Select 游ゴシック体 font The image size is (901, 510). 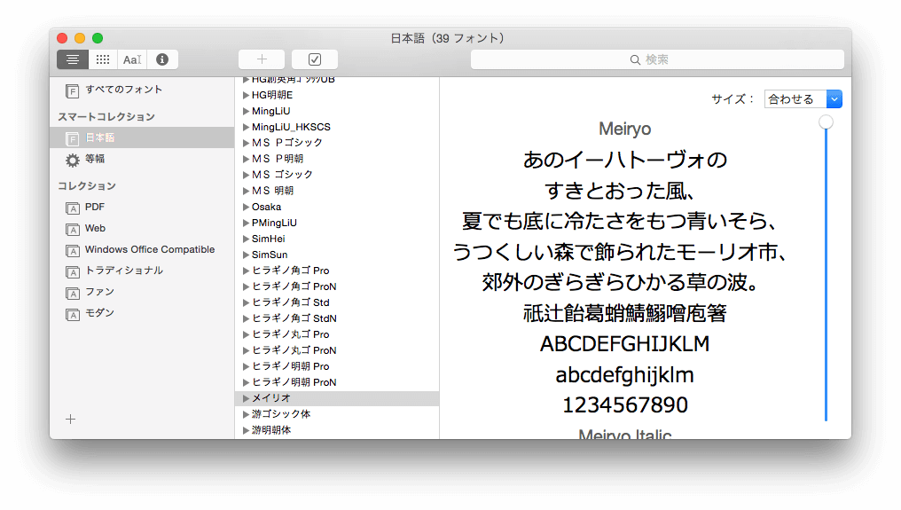tap(337, 414)
